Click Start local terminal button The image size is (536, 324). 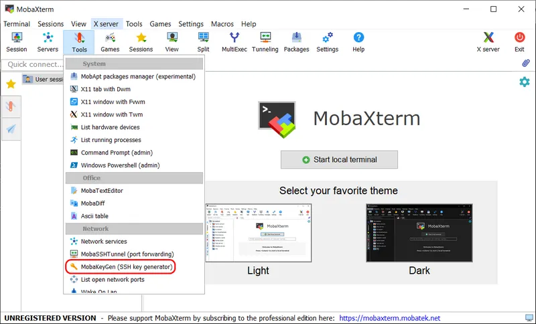[339, 159]
